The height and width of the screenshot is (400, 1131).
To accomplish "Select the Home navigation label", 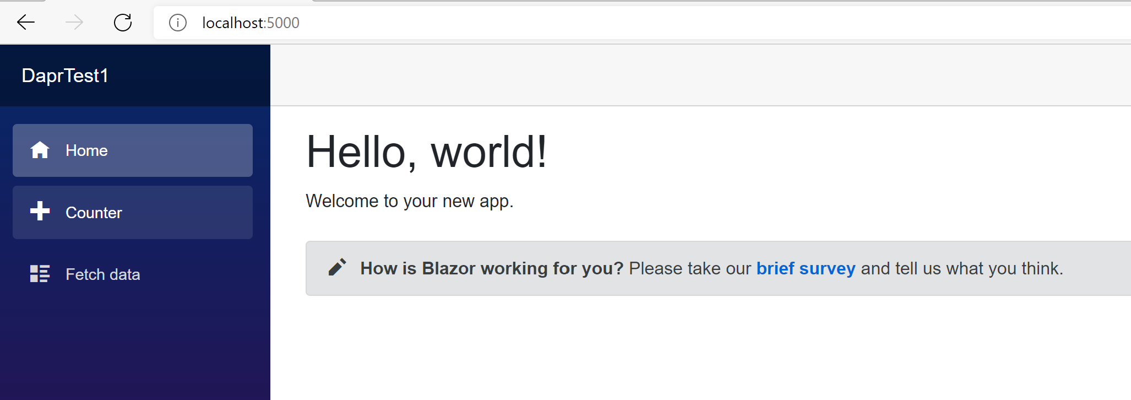I will [x=86, y=150].
